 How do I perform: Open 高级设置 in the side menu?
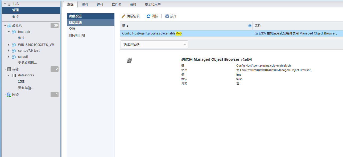click(91, 16)
